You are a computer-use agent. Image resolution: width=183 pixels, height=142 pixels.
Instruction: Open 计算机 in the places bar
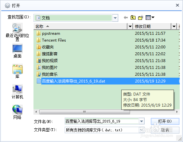pyautogui.click(x=17, y=92)
